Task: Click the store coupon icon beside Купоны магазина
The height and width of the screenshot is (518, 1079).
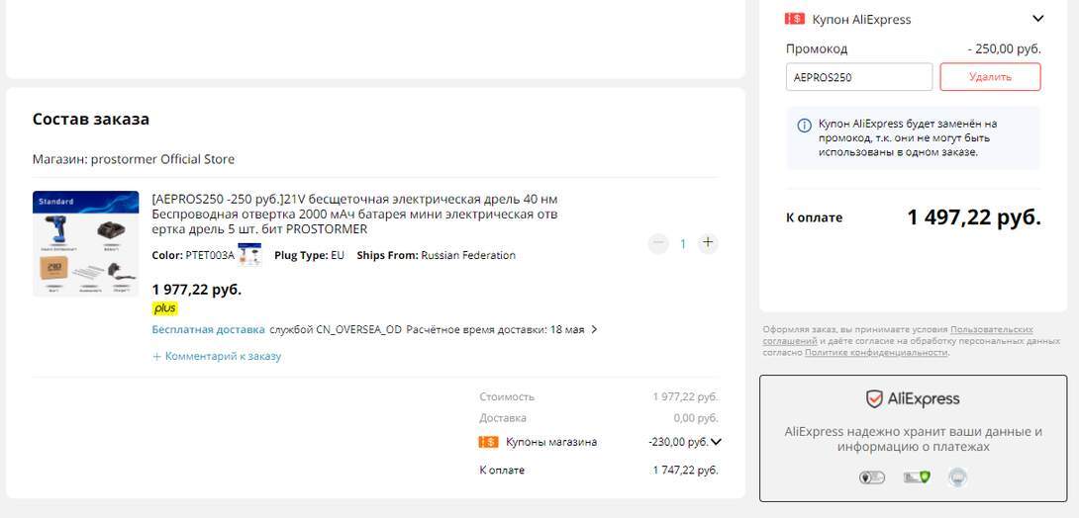Action: (x=488, y=442)
